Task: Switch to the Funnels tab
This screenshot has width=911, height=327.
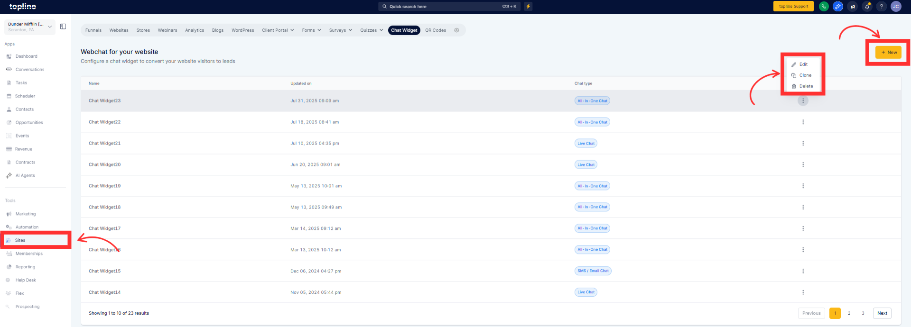Action: [93, 30]
